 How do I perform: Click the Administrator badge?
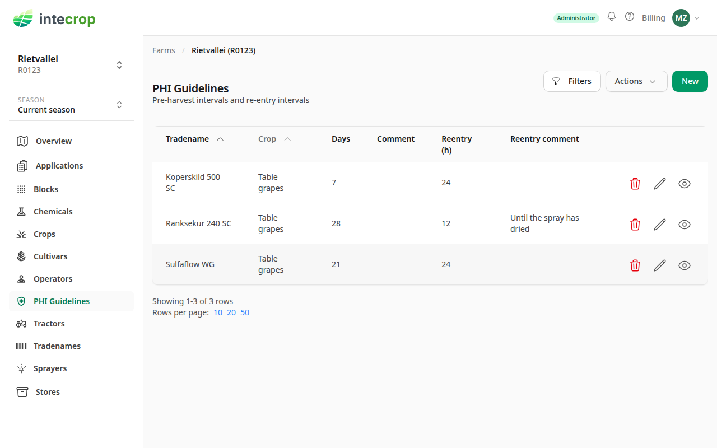click(x=576, y=18)
